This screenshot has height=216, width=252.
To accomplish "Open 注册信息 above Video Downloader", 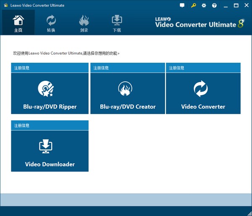I will coord(22,125).
